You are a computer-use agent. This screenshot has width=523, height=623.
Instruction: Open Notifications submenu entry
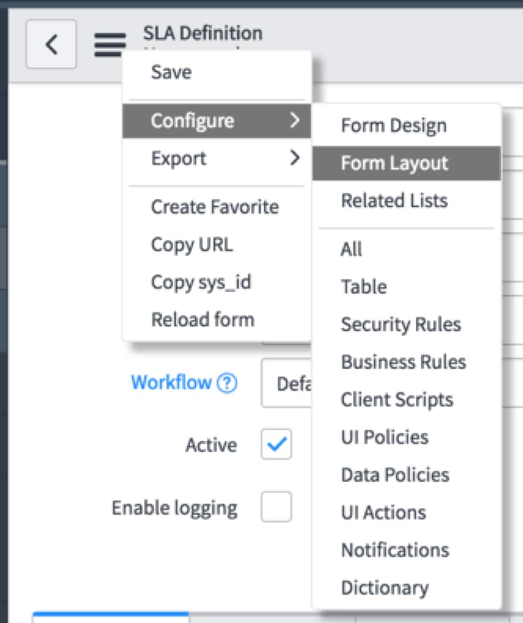pyautogui.click(x=406, y=550)
